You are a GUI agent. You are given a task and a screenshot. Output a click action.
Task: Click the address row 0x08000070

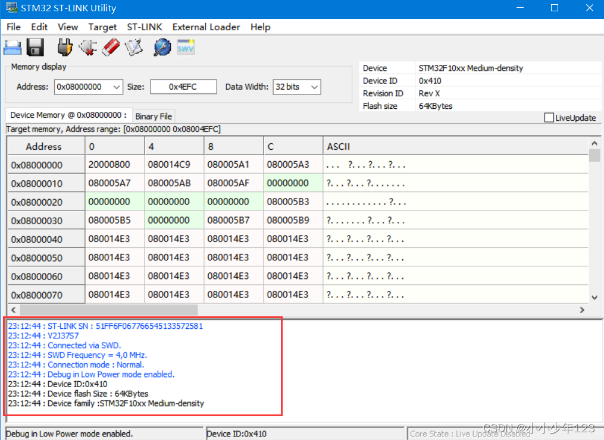(x=46, y=295)
